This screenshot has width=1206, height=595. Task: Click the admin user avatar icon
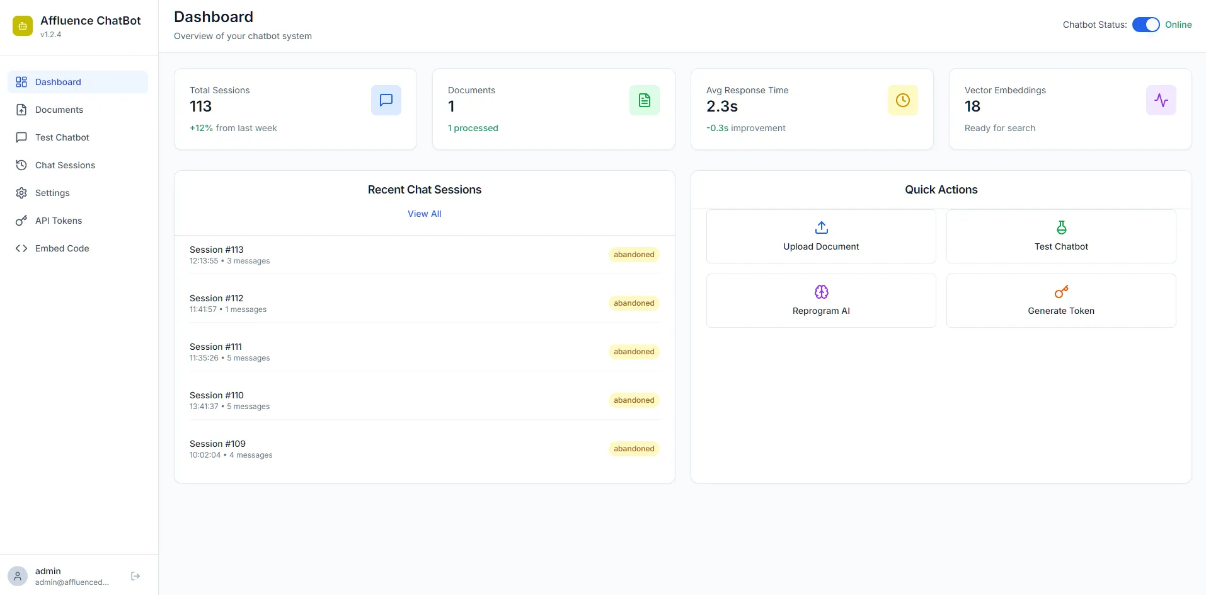pyautogui.click(x=18, y=576)
